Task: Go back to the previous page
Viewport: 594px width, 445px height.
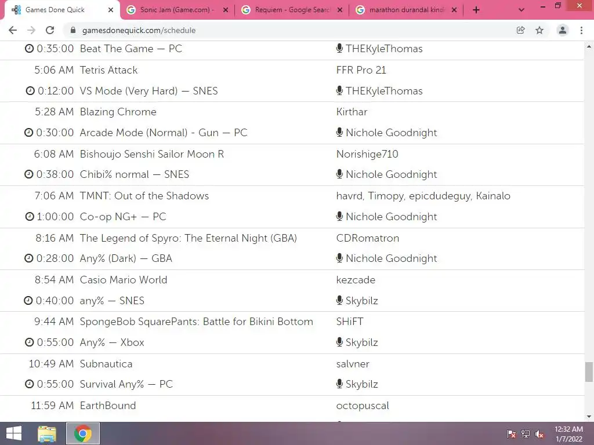Action: click(13, 30)
